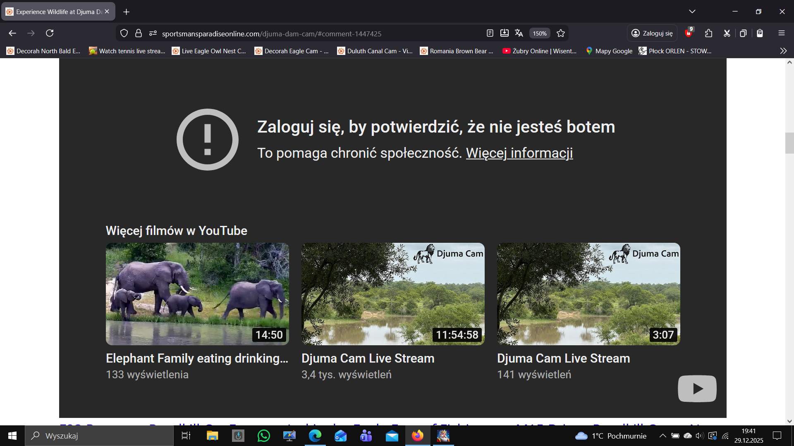794x446 pixels.
Task: Click the YouTube logo play button
Action: click(x=697, y=389)
